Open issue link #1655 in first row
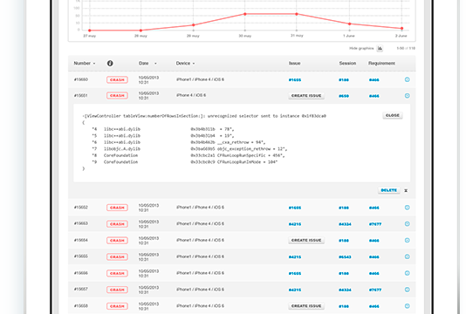Image resolution: width=466 pixels, height=314 pixels. [x=295, y=80]
